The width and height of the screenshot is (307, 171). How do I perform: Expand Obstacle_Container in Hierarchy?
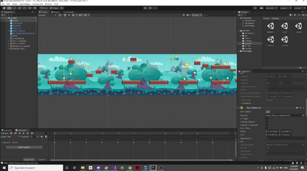(x=9, y=46)
